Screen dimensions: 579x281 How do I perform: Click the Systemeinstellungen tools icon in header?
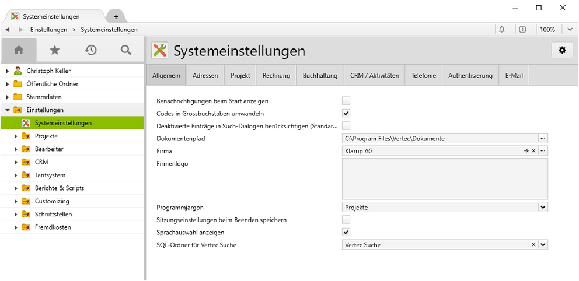[x=159, y=50]
